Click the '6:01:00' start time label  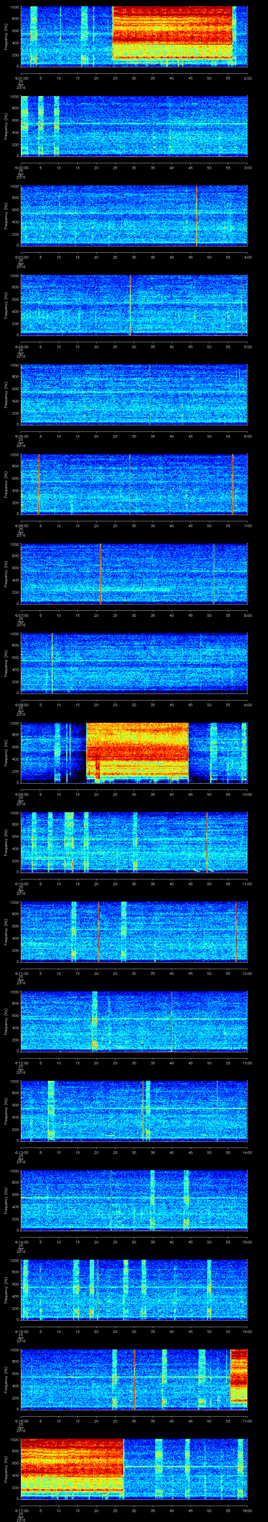tap(21, 78)
